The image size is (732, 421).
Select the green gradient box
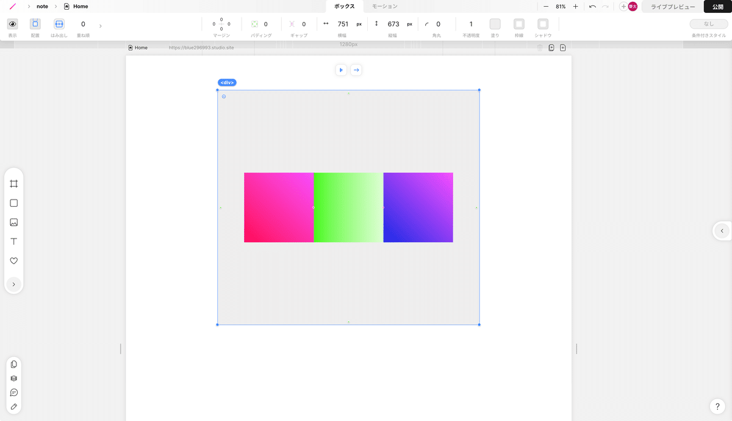click(x=348, y=207)
